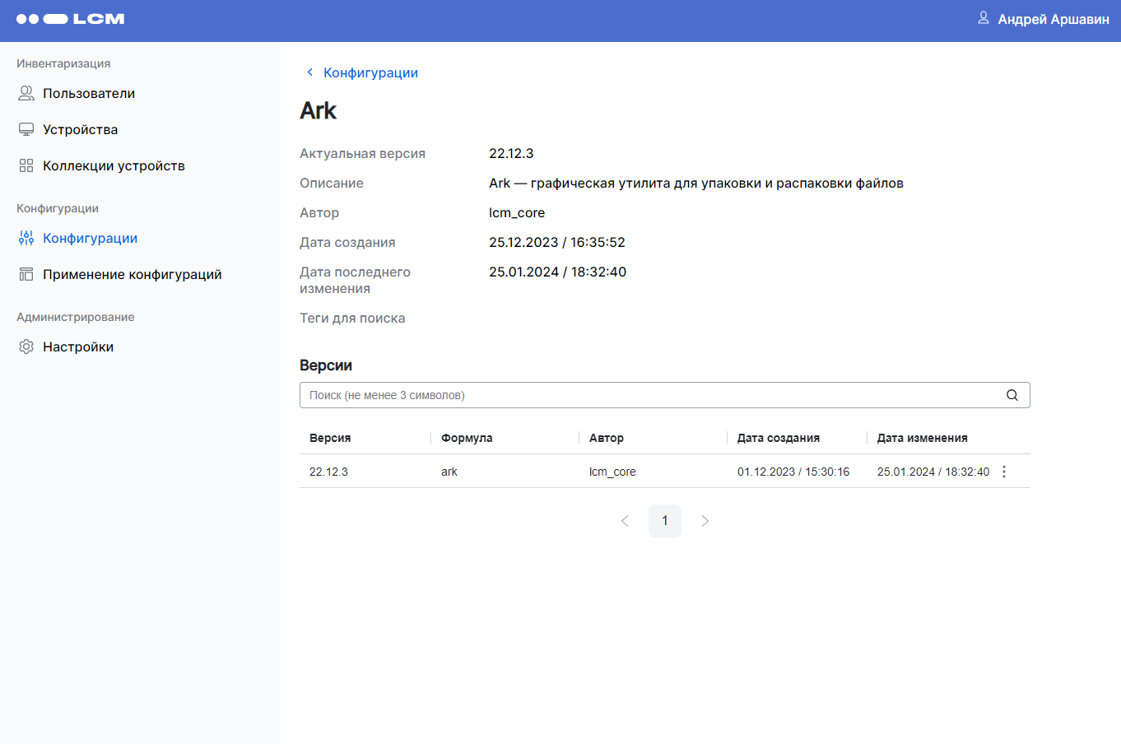
Task: Click the Андрей Аршавин user name
Action: pyautogui.click(x=1054, y=19)
